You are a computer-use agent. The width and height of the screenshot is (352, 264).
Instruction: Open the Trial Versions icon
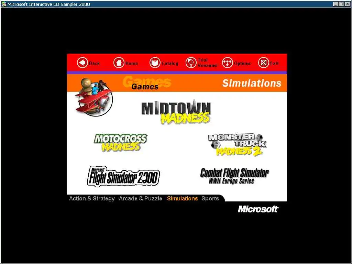[x=191, y=63]
